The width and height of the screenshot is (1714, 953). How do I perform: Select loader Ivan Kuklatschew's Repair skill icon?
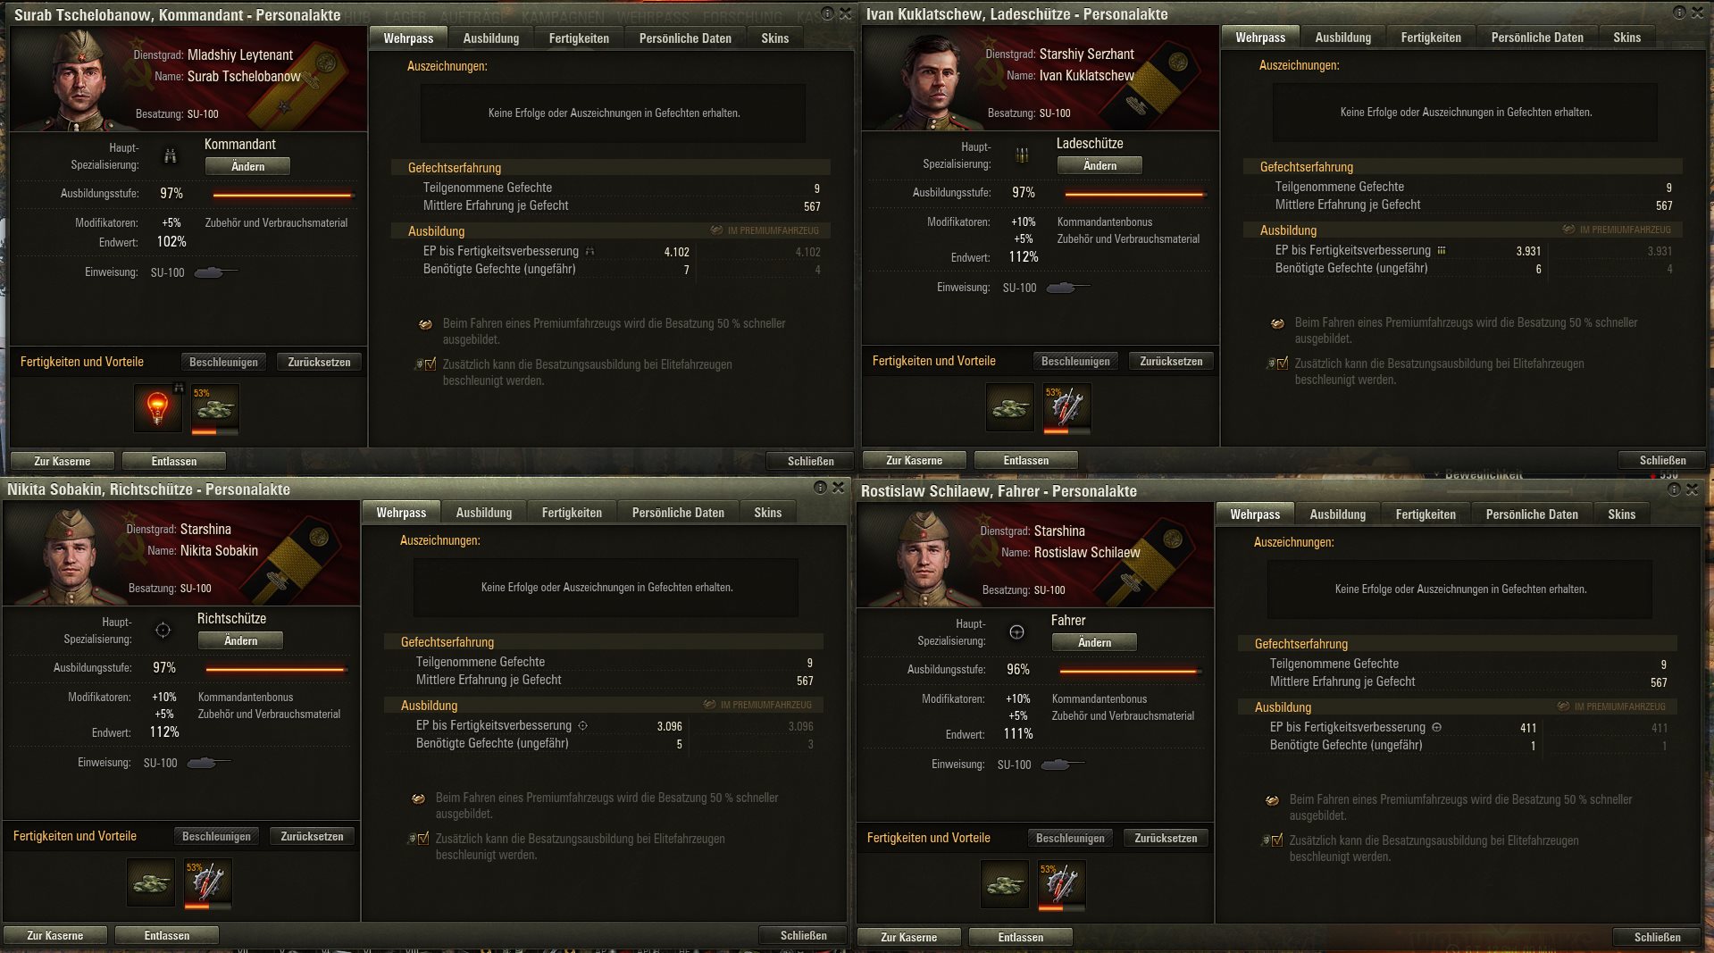click(1067, 407)
